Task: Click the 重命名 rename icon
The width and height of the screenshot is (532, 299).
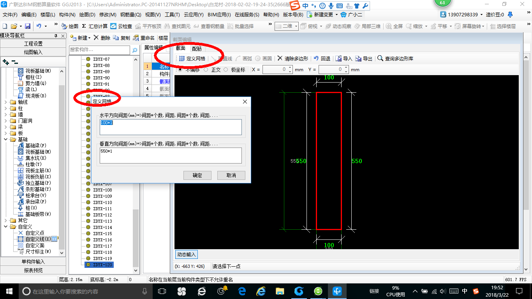Action: click(136, 38)
